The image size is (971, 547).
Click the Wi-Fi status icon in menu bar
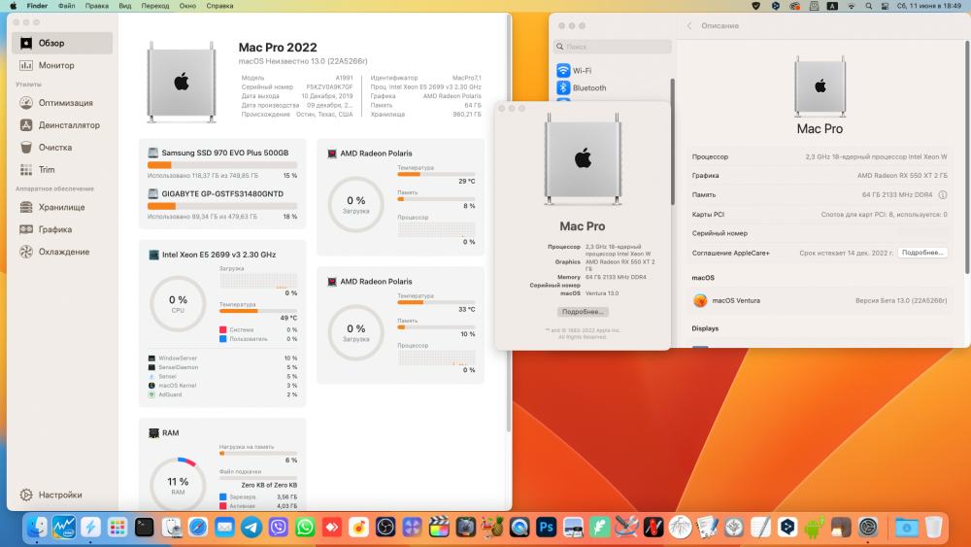[x=851, y=6]
